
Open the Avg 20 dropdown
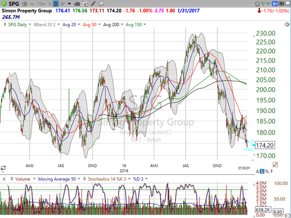coord(79,25)
